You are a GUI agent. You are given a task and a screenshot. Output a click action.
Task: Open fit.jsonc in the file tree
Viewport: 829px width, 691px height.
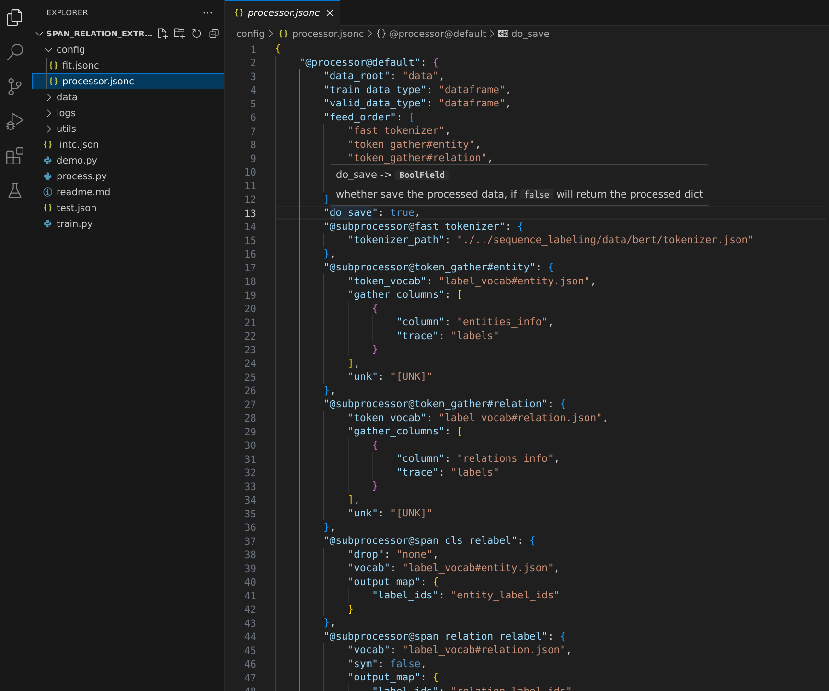128,65
